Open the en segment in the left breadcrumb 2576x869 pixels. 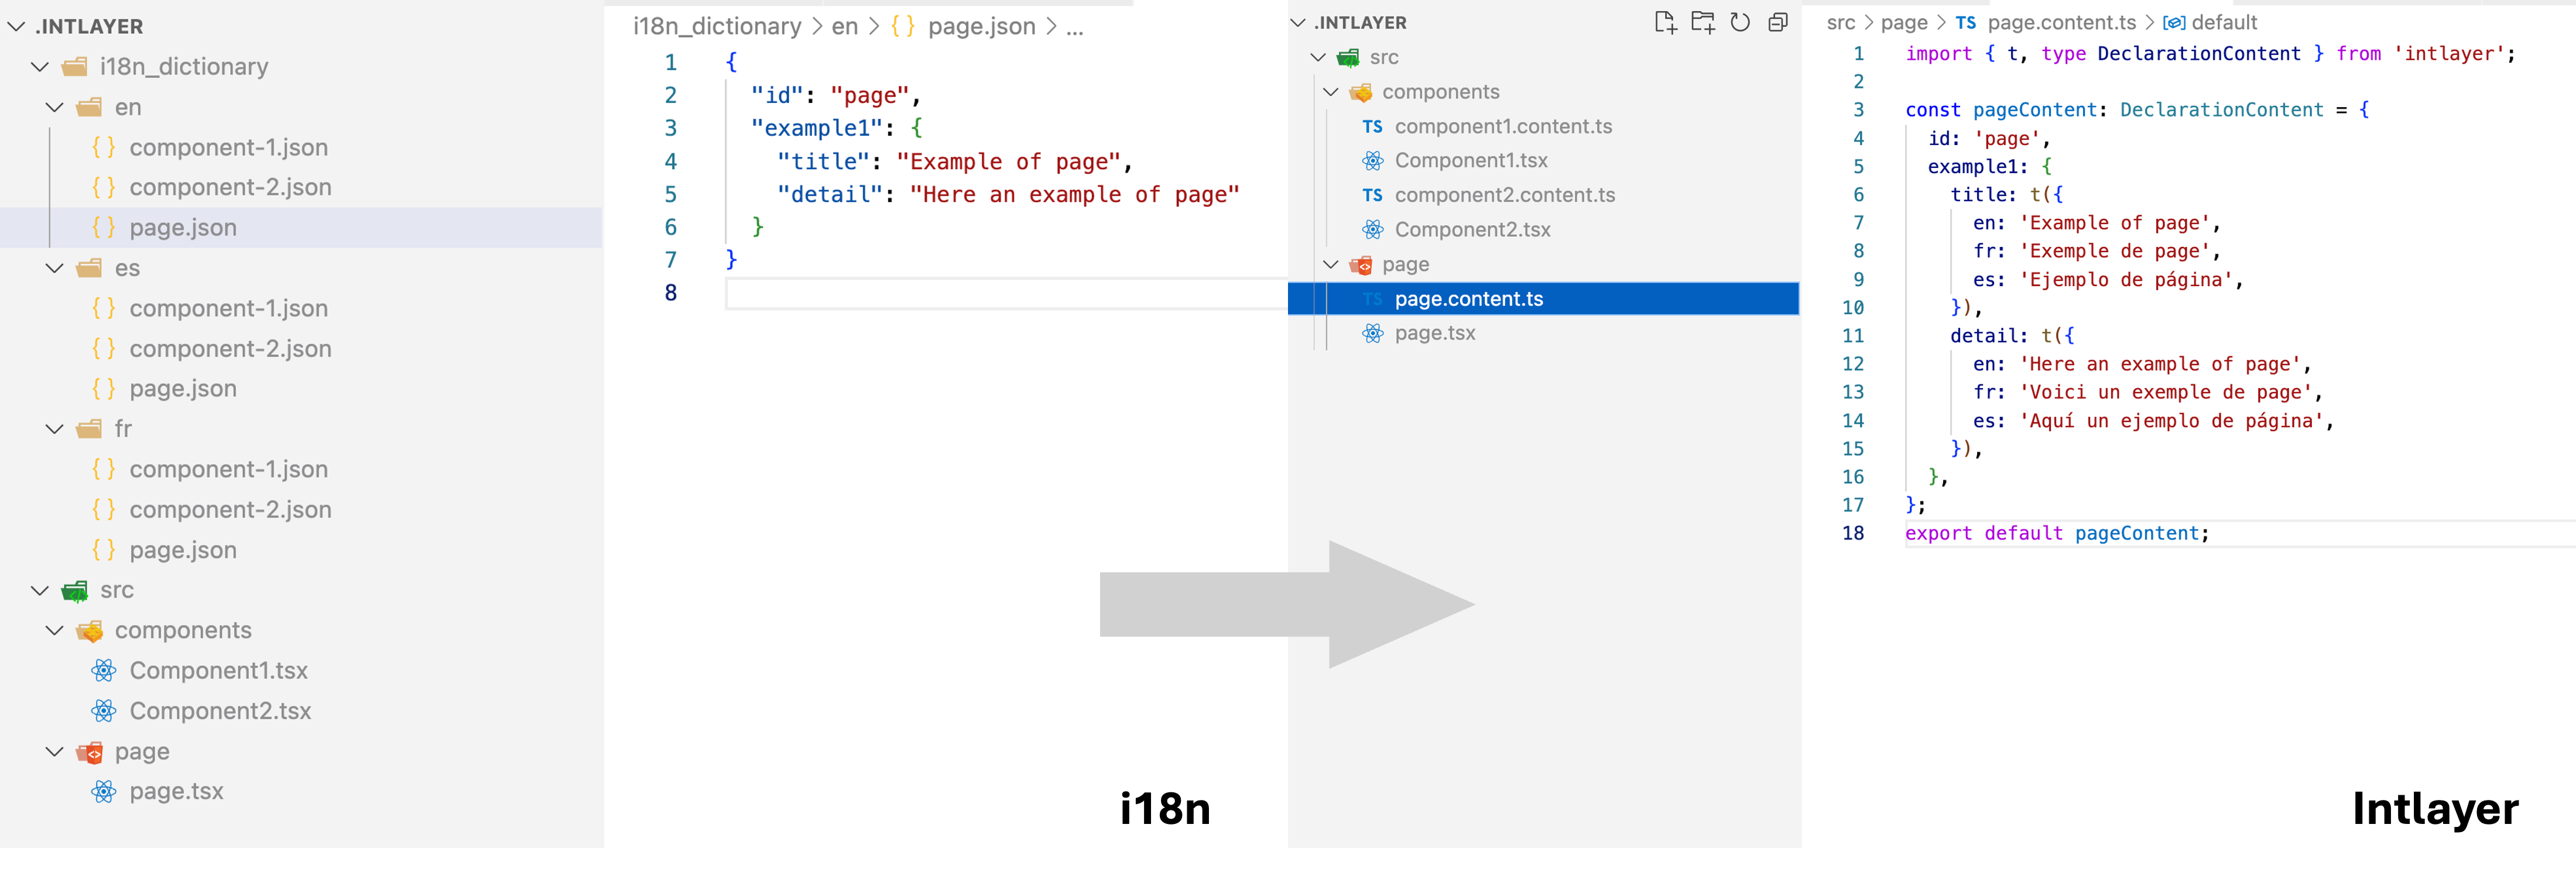tap(845, 27)
